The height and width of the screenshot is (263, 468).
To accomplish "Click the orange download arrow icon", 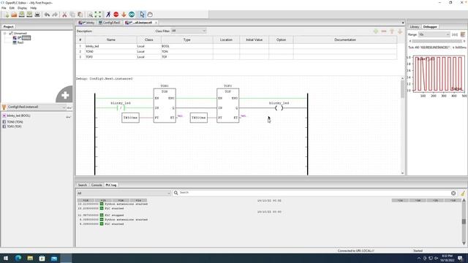I will [x=124, y=15].
